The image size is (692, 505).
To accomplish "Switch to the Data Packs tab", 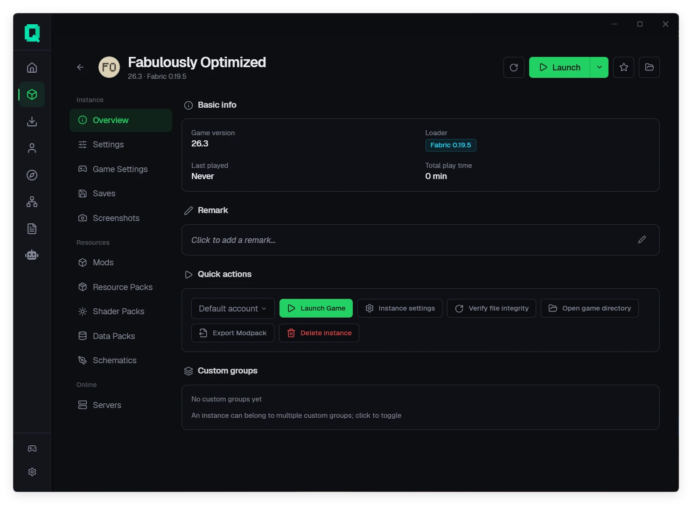I will (x=121, y=336).
